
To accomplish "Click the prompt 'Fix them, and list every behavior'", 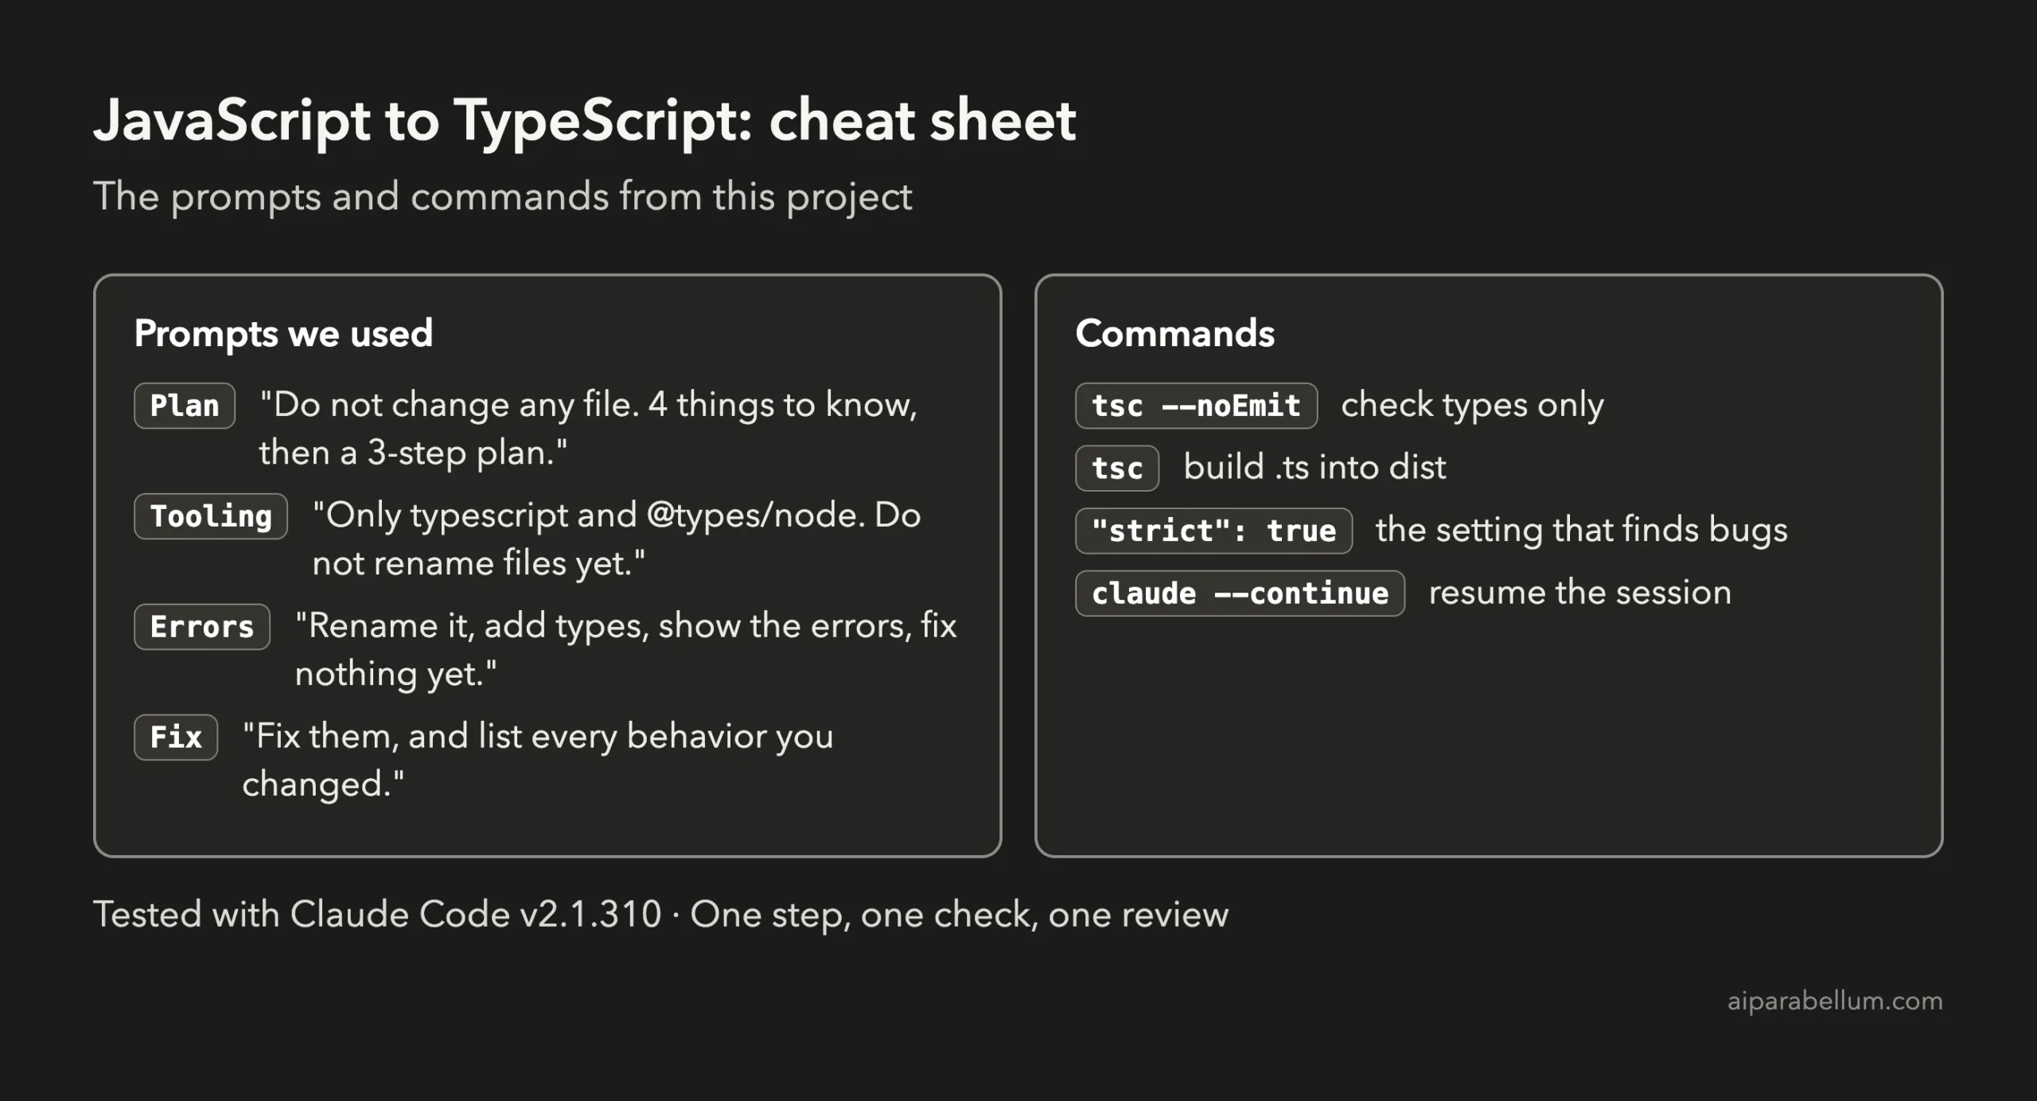I will pos(537,761).
